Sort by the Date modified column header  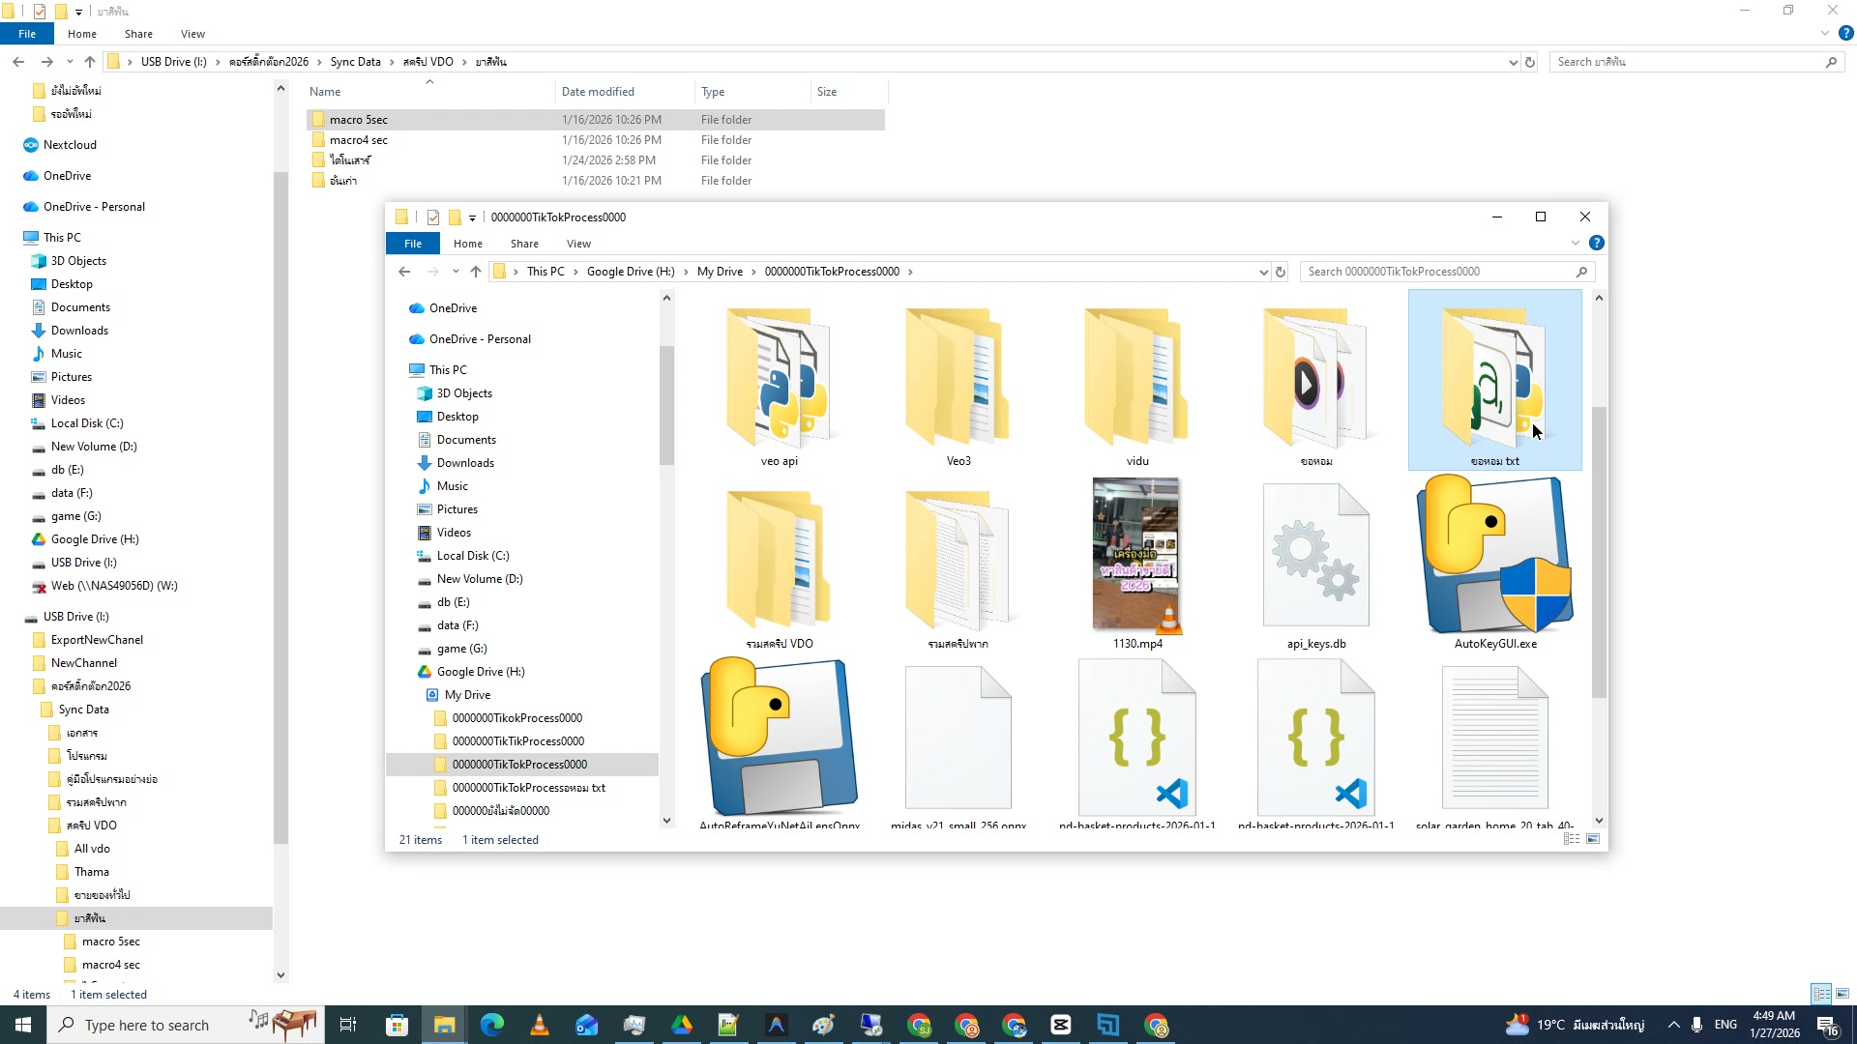coord(598,92)
